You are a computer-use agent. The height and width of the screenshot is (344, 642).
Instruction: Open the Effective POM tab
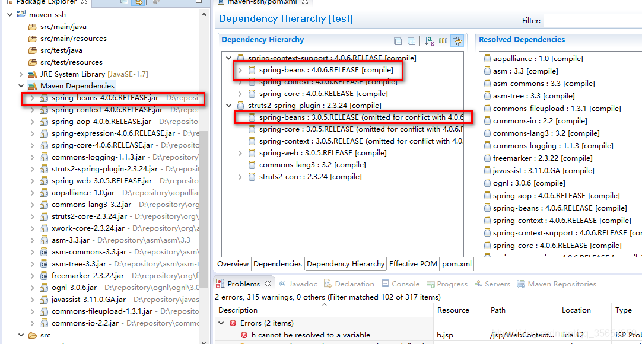pyautogui.click(x=413, y=264)
